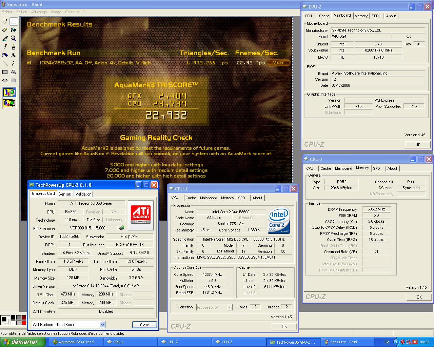Image resolution: width=434 pixels, height=347 pixels.
Task: Click the BIOS save icon in GPU-Z
Action: click(122, 228)
